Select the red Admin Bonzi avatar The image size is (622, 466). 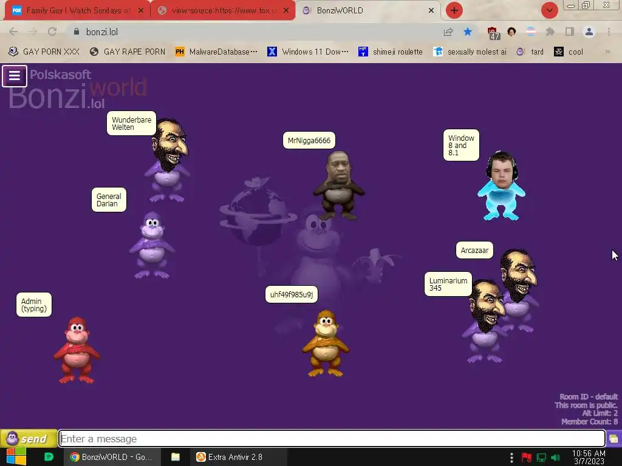click(77, 350)
